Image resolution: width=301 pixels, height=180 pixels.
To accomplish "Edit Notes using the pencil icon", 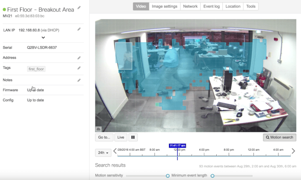I will [x=79, y=80].
